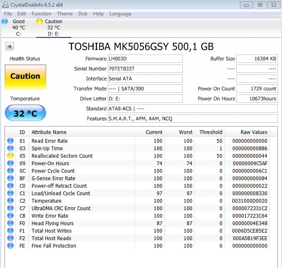The height and width of the screenshot is (268, 282).
Task: Switch to the D: E: Caution 32 °C disk tab
Action: (54, 27)
